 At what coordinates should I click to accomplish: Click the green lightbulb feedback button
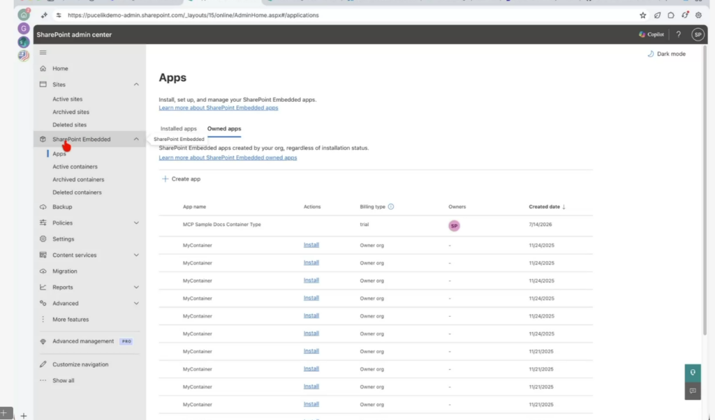point(693,373)
